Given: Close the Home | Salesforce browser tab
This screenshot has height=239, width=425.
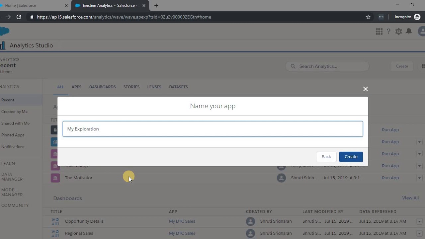Looking at the screenshot, I should pyautogui.click(x=66, y=6).
